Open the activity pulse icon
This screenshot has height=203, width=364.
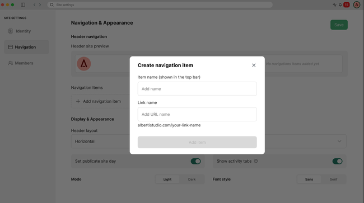334,4
